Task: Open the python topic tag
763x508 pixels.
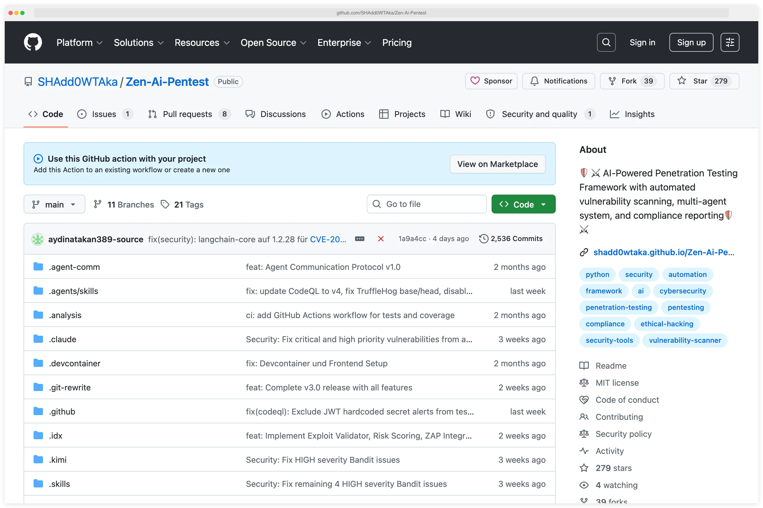Action: [597, 274]
